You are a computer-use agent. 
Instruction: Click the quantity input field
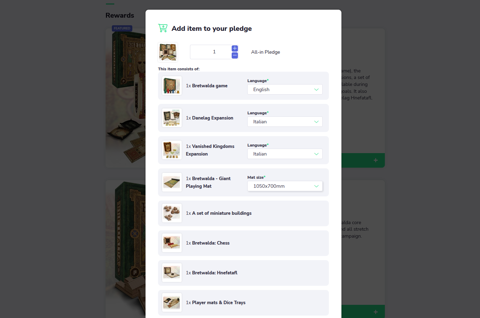click(211, 52)
